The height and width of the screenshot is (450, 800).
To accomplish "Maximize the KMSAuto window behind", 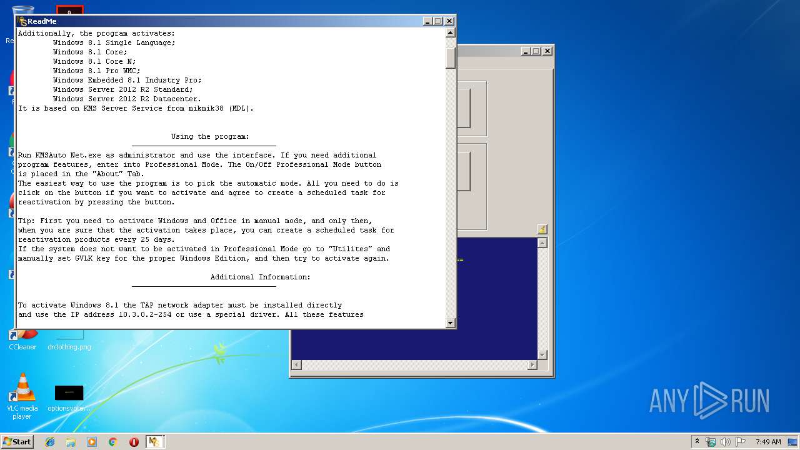I will click(x=537, y=51).
